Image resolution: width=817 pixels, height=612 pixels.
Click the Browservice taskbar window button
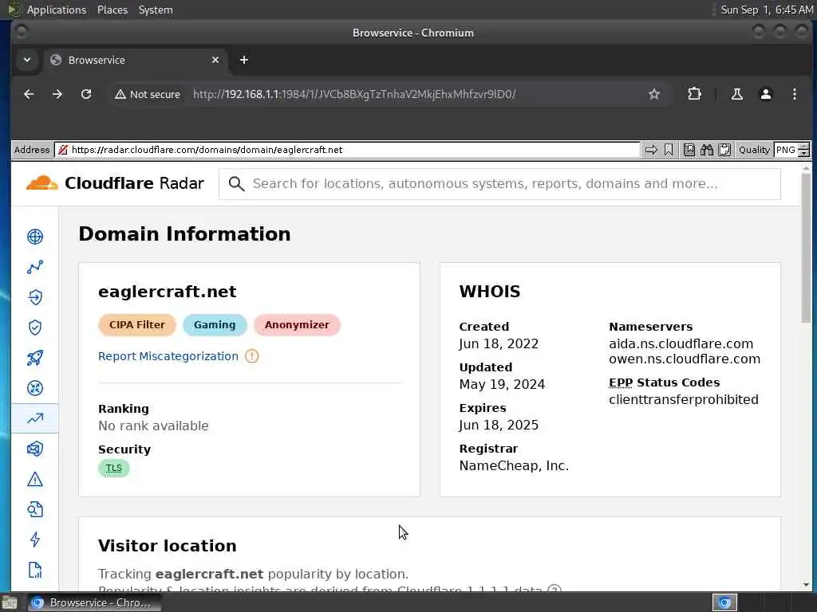[x=94, y=602]
